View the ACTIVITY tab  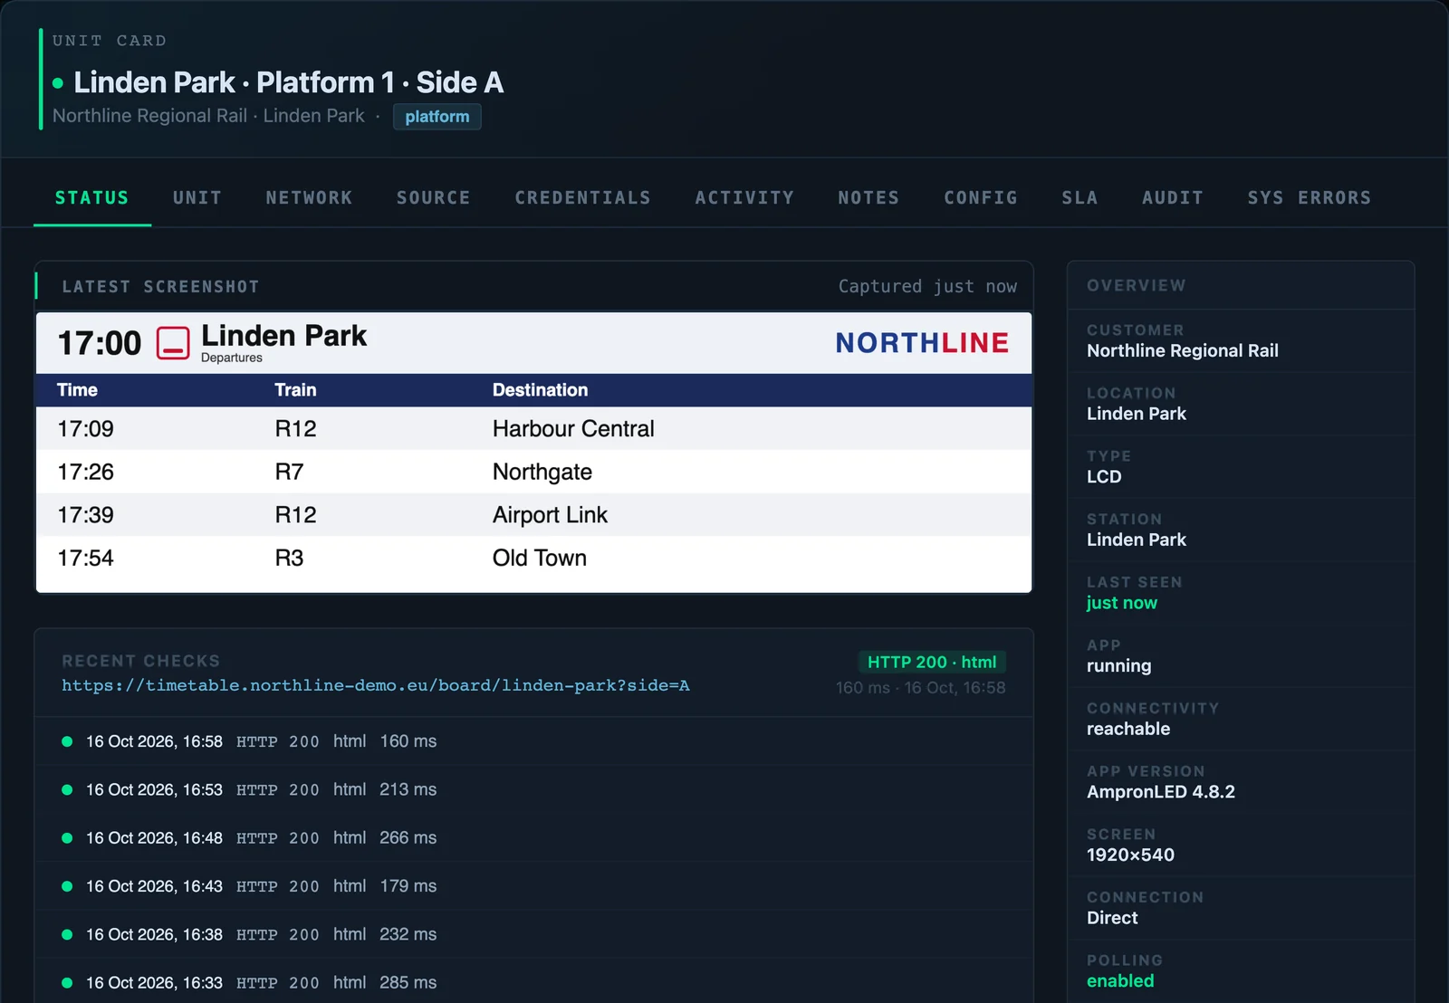click(744, 197)
